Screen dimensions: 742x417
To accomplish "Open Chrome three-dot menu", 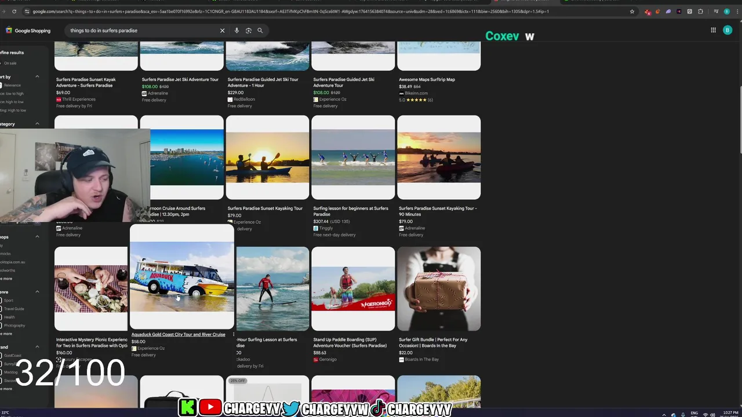I will pos(737,12).
